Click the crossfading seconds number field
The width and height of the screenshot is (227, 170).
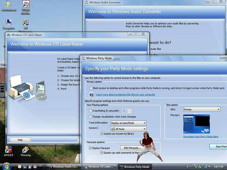(125, 111)
